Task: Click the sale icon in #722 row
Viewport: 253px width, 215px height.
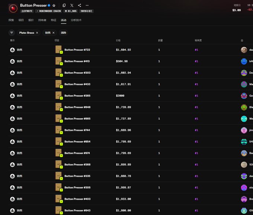Action: coord(12,50)
